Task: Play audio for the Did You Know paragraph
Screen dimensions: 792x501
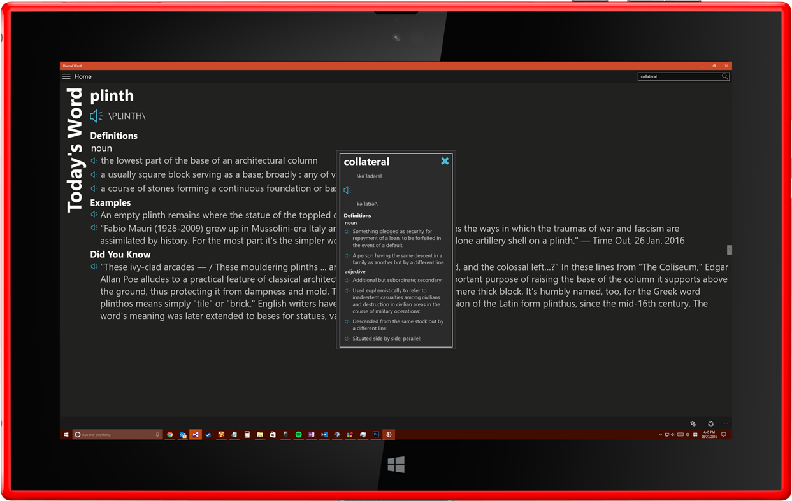Action: [94, 266]
